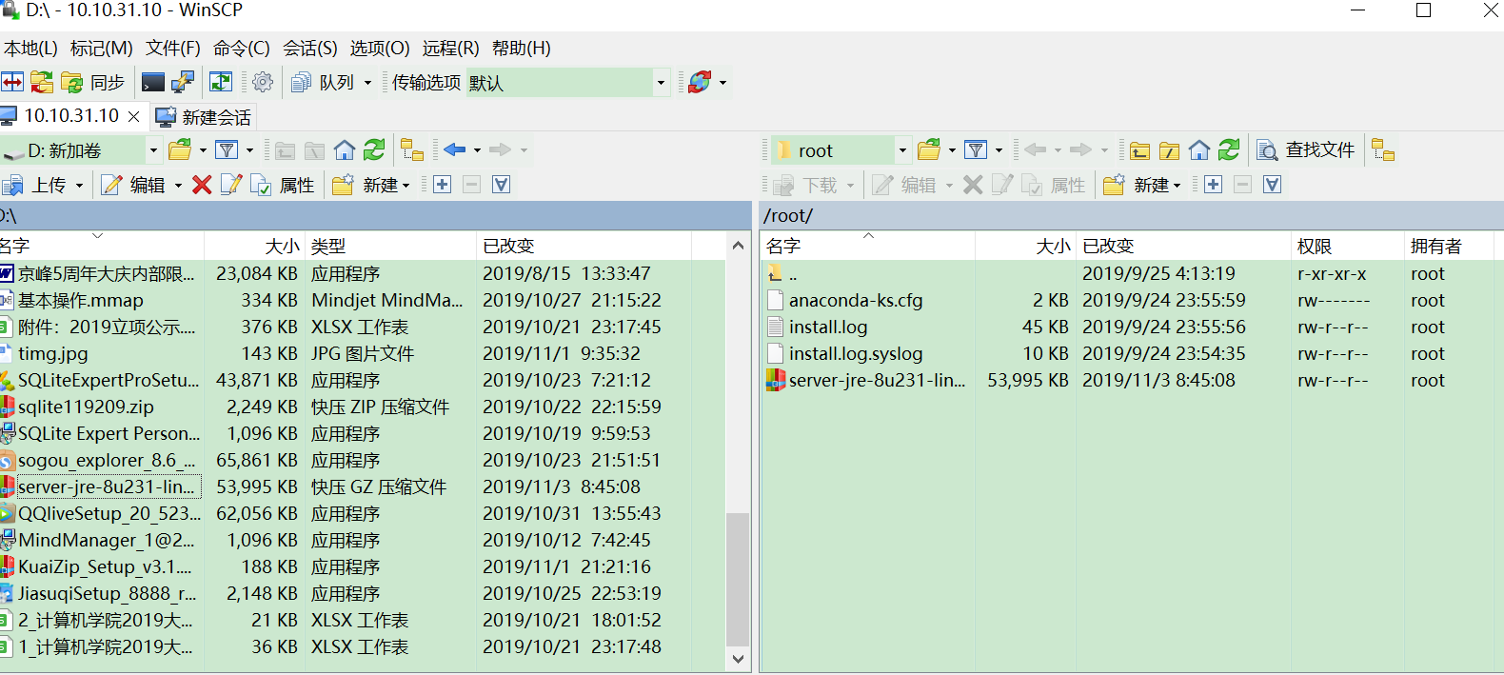Click the local 编辑 edit button
The height and width of the screenshot is (675, 1504).
click(134, 185)
